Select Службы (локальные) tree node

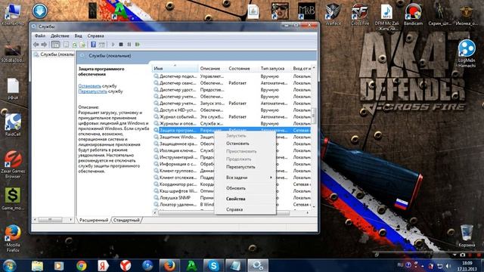(54, 54)
